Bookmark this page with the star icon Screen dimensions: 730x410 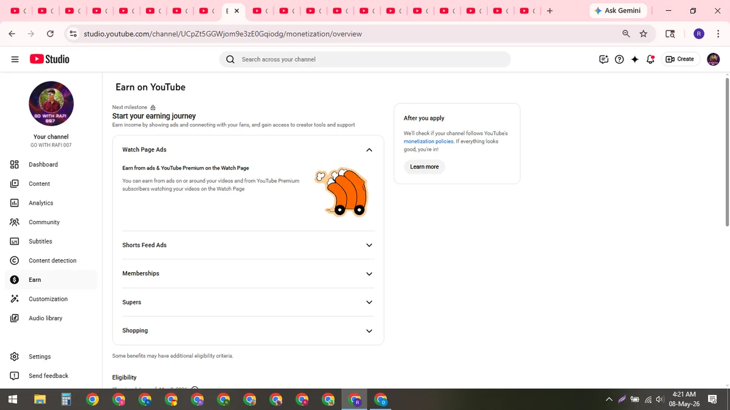click(x=644, y=34)
